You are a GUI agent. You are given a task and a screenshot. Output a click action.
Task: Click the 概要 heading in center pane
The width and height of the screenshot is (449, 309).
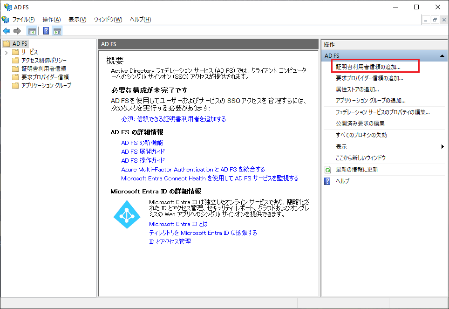115,61
